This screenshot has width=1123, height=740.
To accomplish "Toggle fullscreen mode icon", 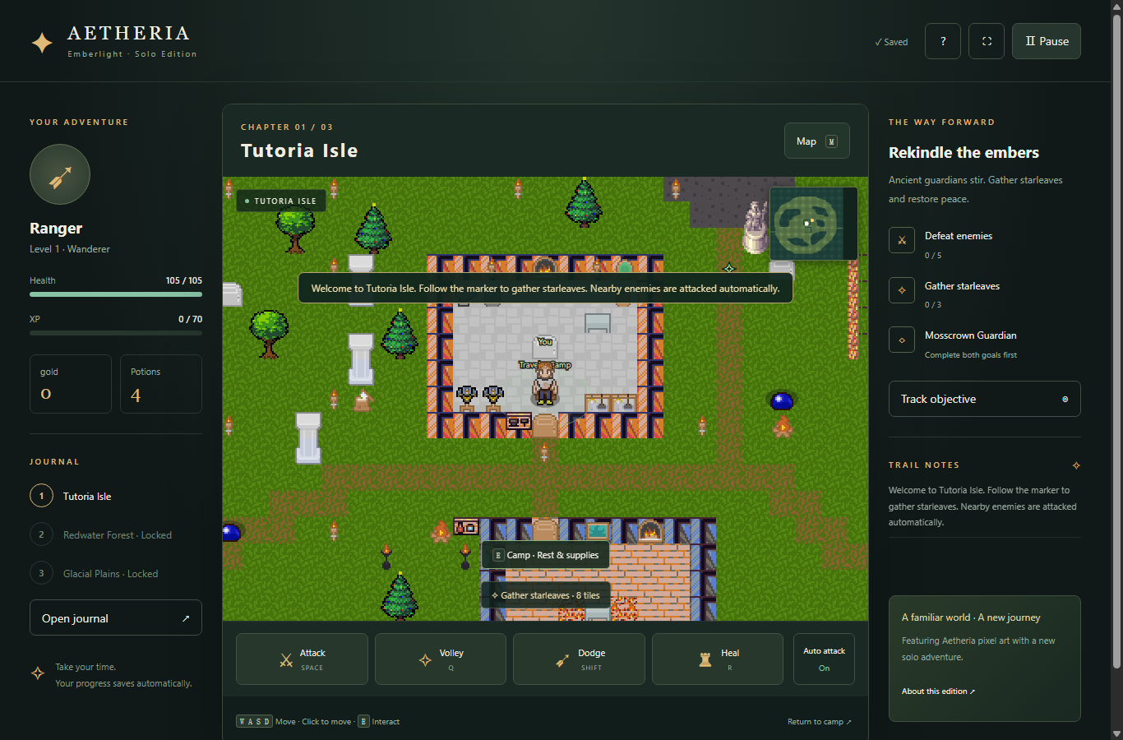I will click(987, 41).
